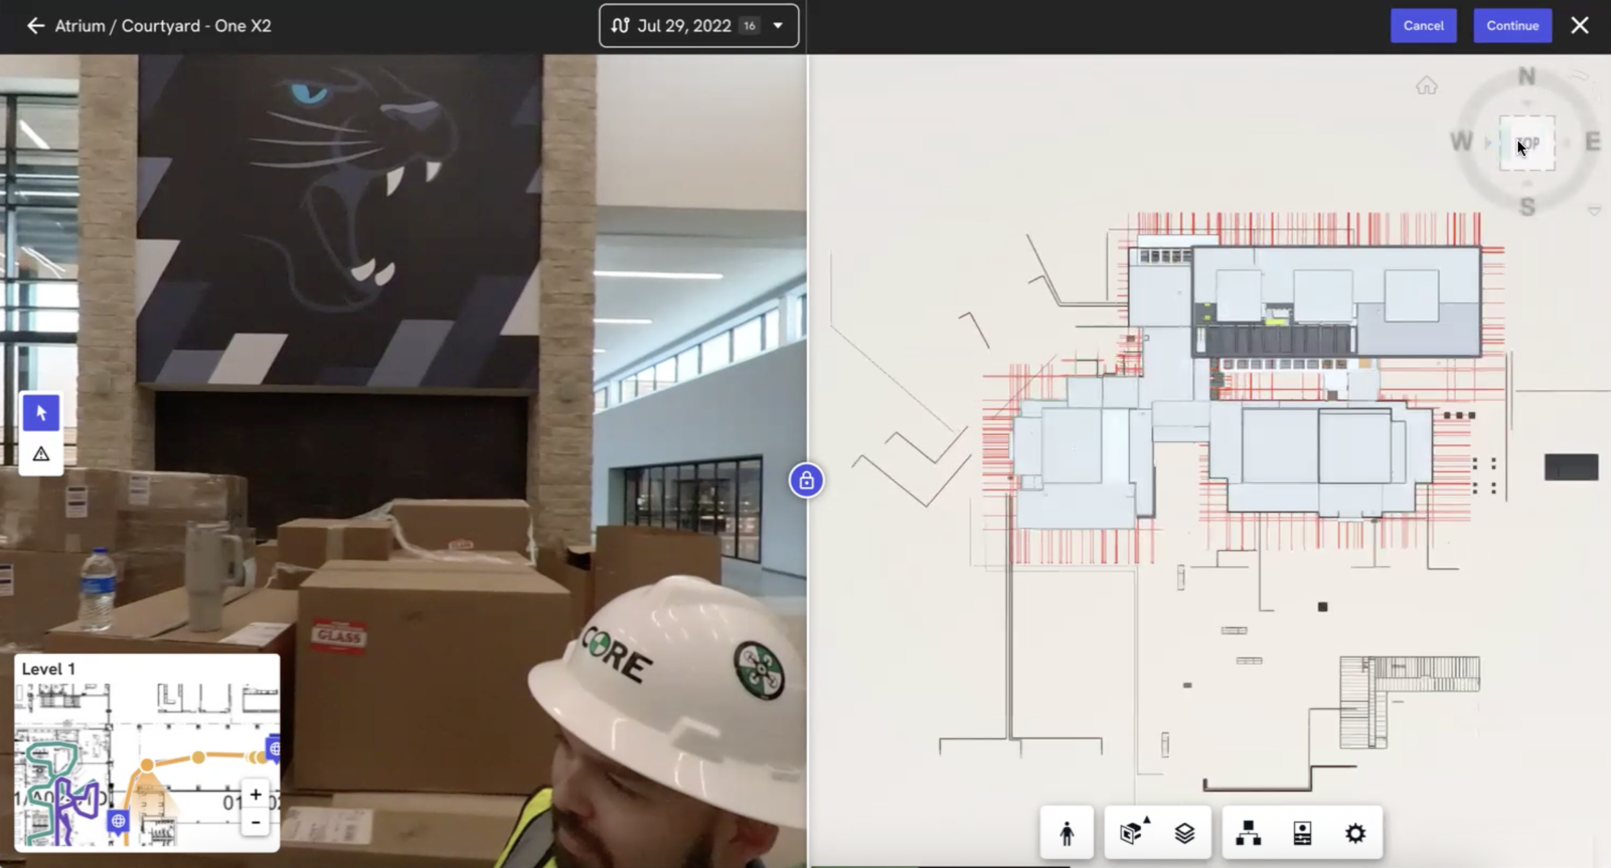The height and width of the screenshot is (868, 1611).
Task: Click the TOP face of the view cube
Action: (x=1527, y=143)
